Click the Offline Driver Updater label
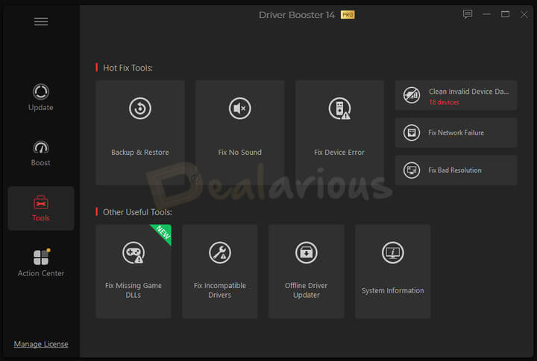The width and height of the screenshot is (537, 361). (x=307, y=290)
